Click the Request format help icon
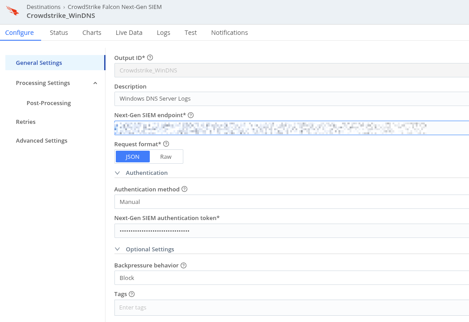469x322 pixels. pos(165,144)
